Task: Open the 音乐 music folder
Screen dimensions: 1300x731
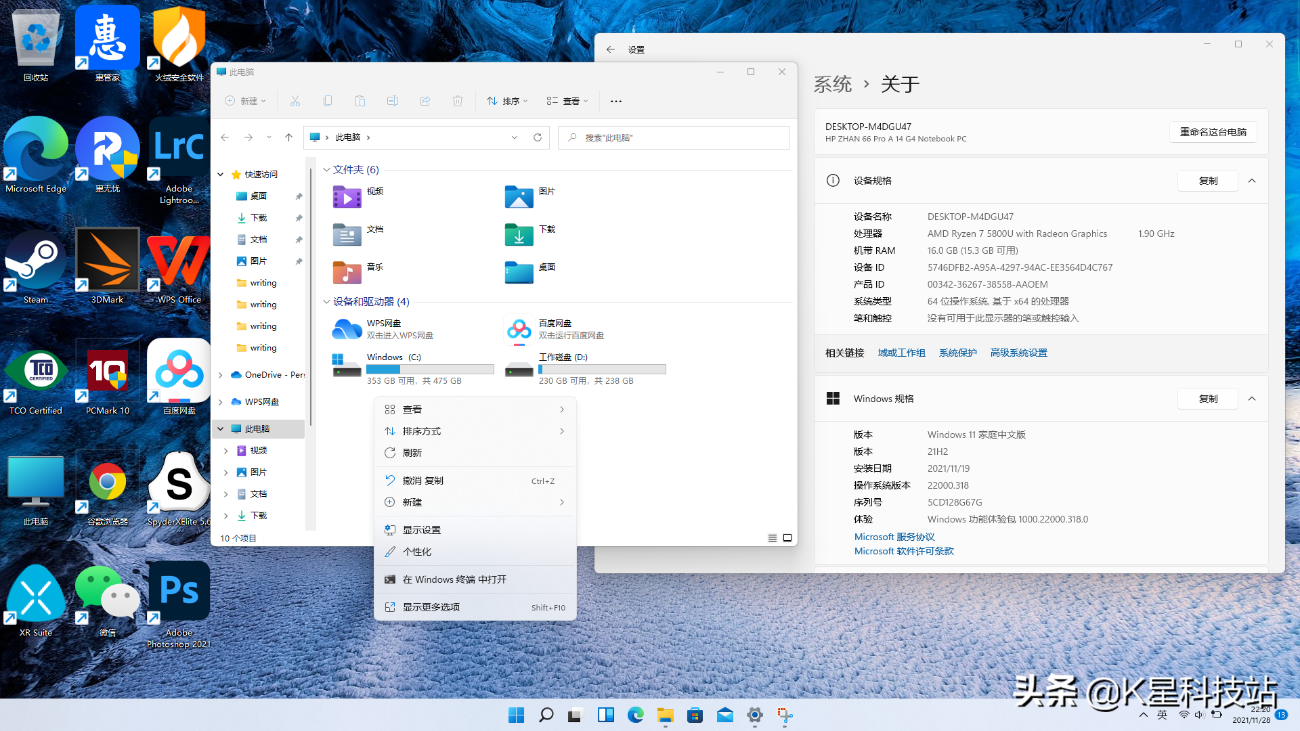Action: click(347, 272)
